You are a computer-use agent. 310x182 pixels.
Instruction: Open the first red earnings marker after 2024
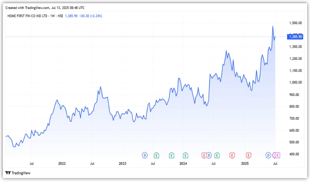204,155
